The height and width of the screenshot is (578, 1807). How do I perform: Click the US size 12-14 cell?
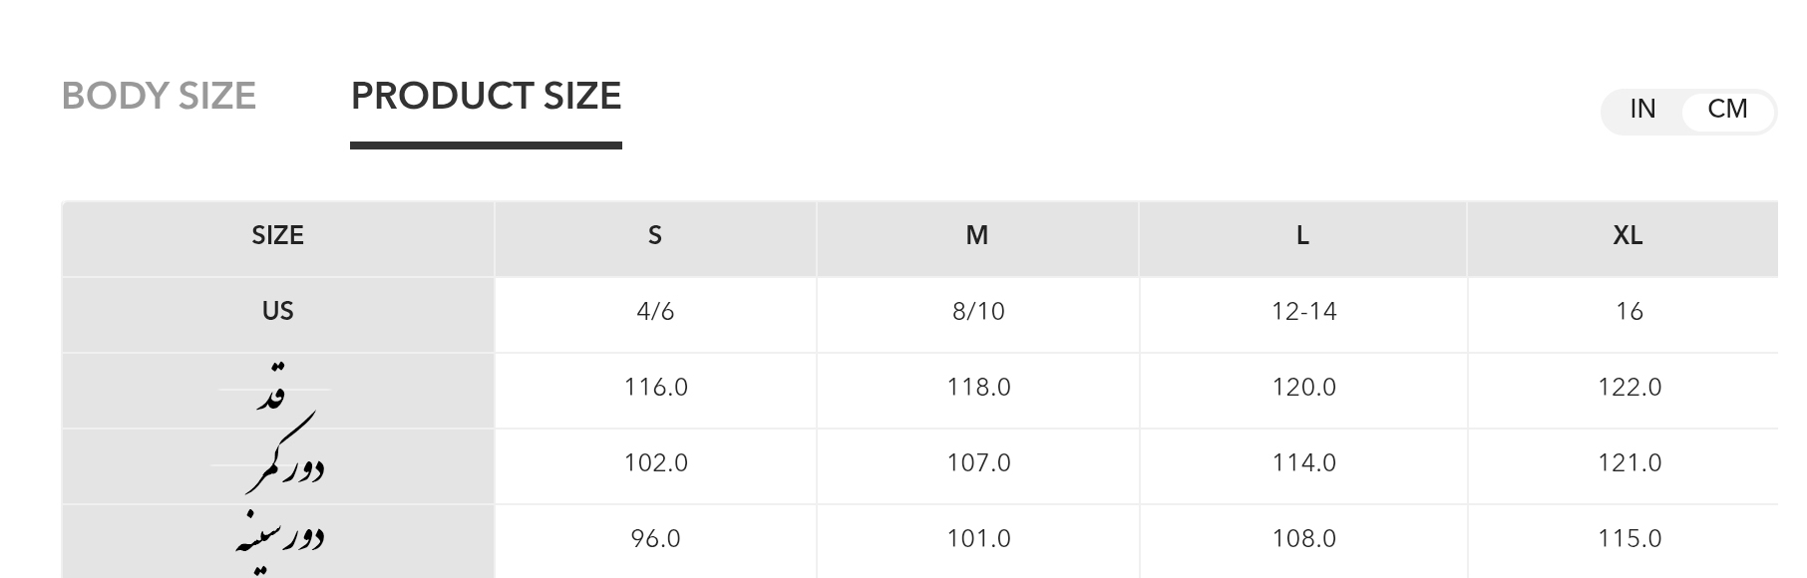click(x=1303, y=312)
